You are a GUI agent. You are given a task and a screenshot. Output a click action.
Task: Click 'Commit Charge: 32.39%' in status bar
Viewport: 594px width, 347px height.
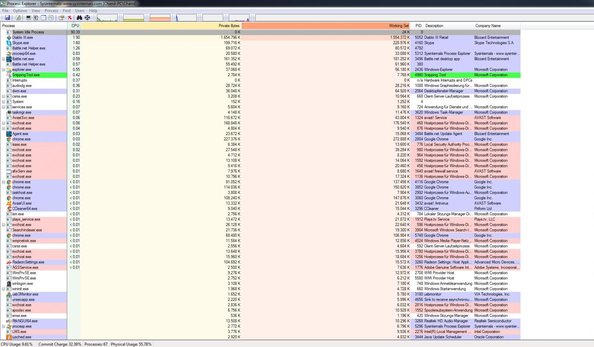[x=60, y=344]
